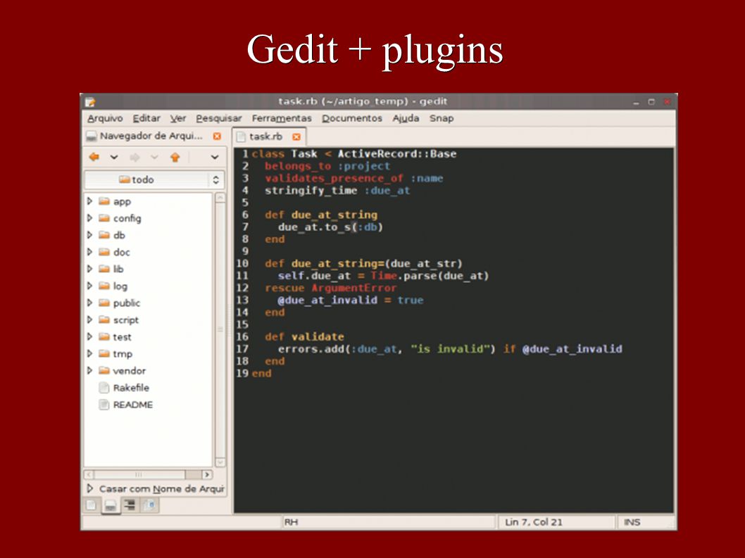Close the task.rb document tab
745x558 pixels.
[x=296, y=137]
